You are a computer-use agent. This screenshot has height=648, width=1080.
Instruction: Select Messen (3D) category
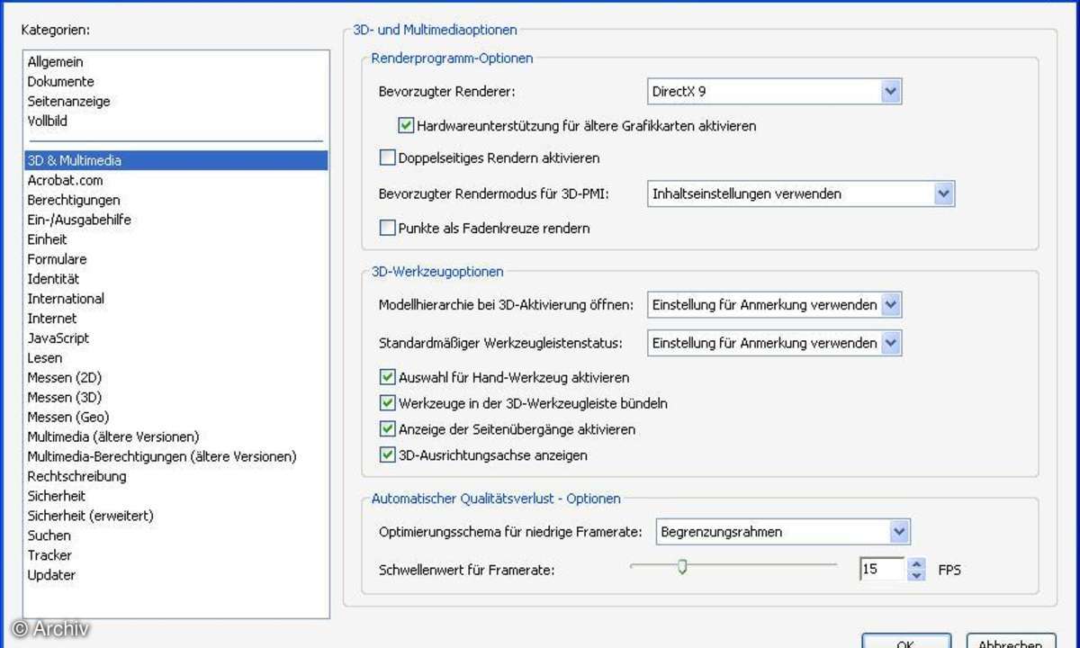click(175, 398)
